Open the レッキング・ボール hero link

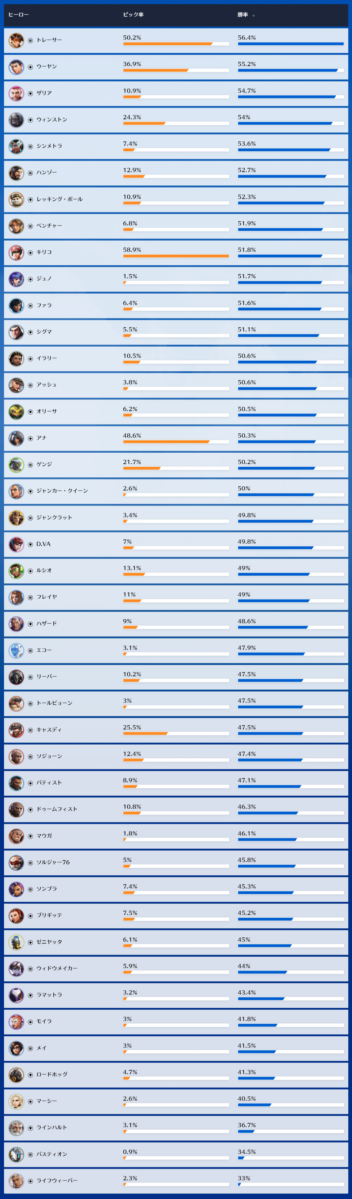tap(59, 199)
